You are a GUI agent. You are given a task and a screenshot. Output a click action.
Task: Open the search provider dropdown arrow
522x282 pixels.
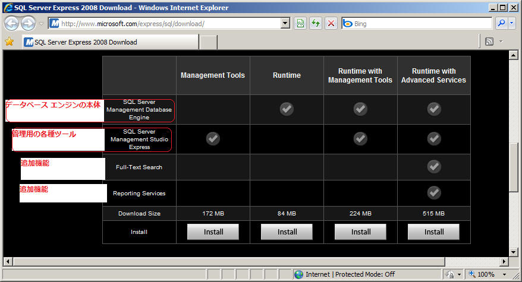point(512,23)
